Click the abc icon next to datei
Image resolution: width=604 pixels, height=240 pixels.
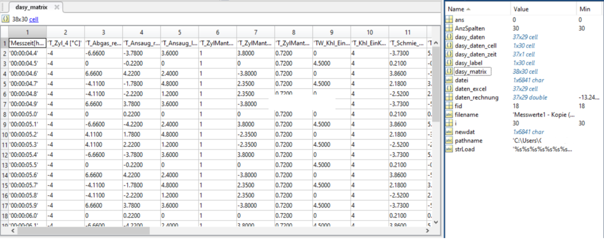(449, 80)
